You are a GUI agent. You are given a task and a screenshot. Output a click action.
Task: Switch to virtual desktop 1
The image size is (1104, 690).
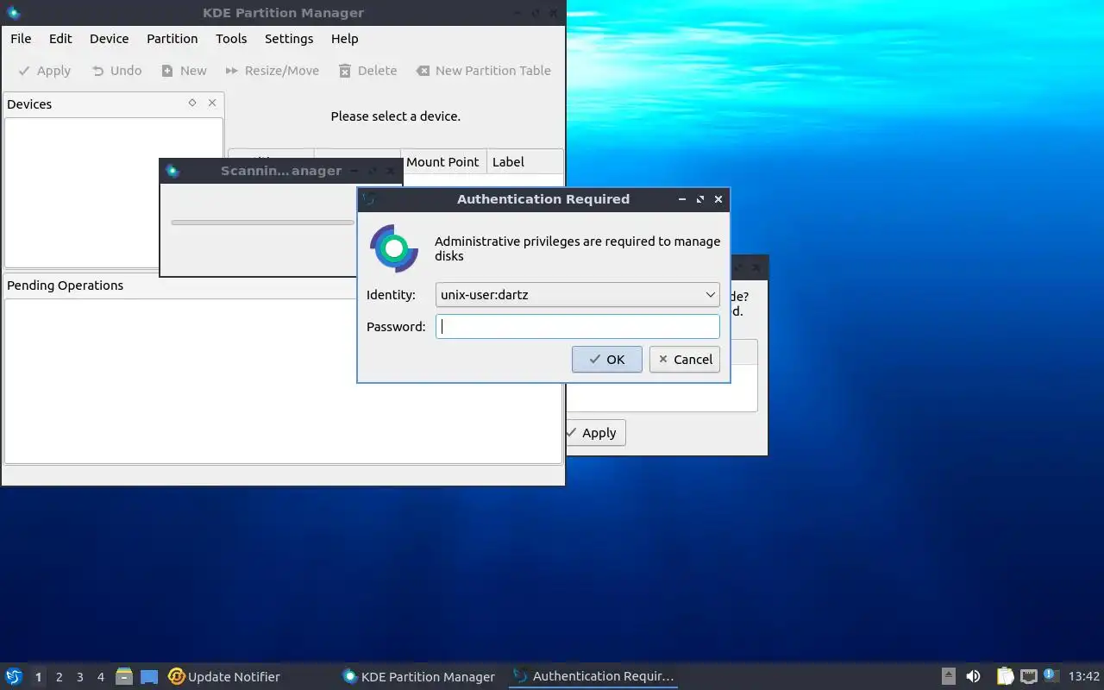pyautogui.click(x=39, y=677)
